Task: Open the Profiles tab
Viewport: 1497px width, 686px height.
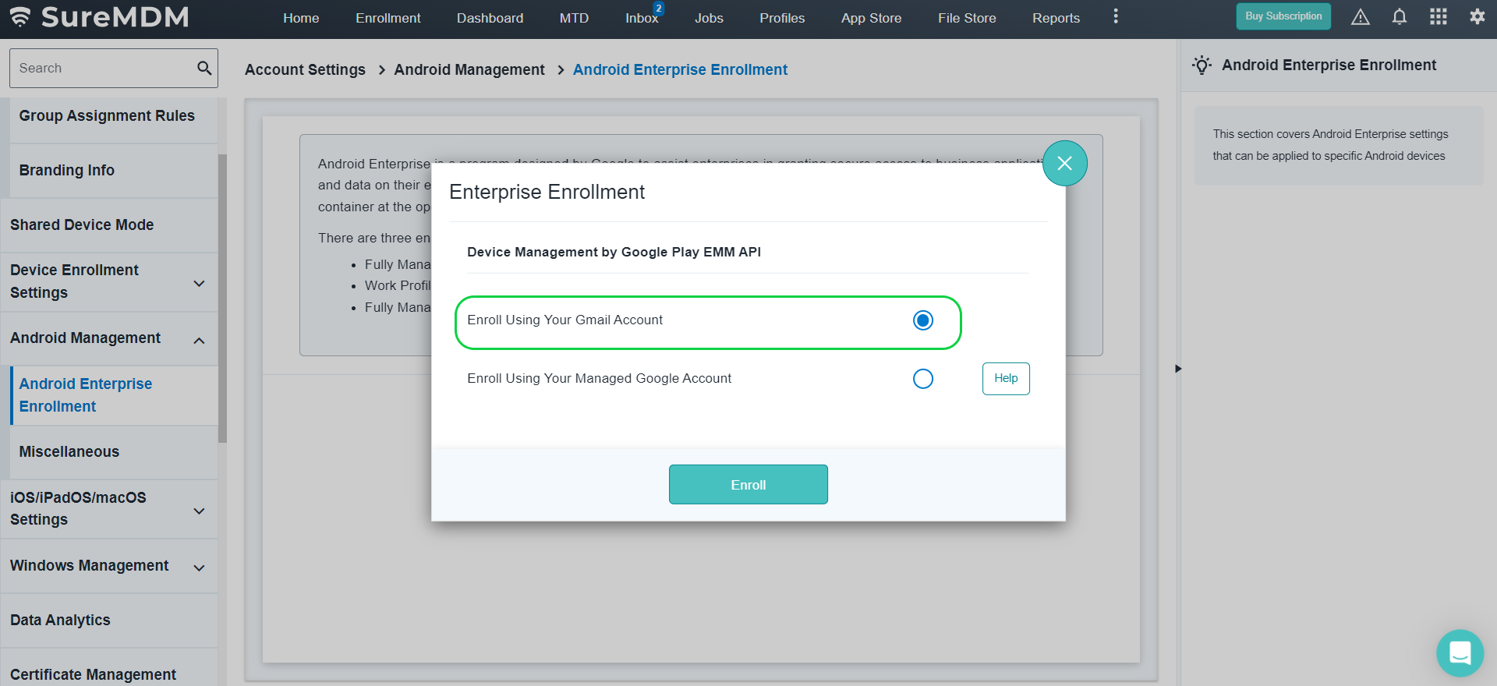Action: point(782,18)
